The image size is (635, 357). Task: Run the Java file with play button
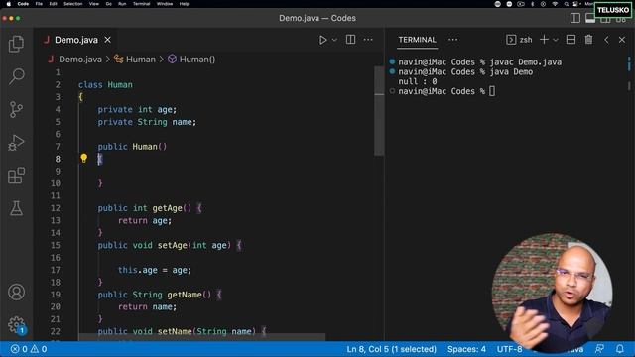pyautogui.click(x=322, y=40)
